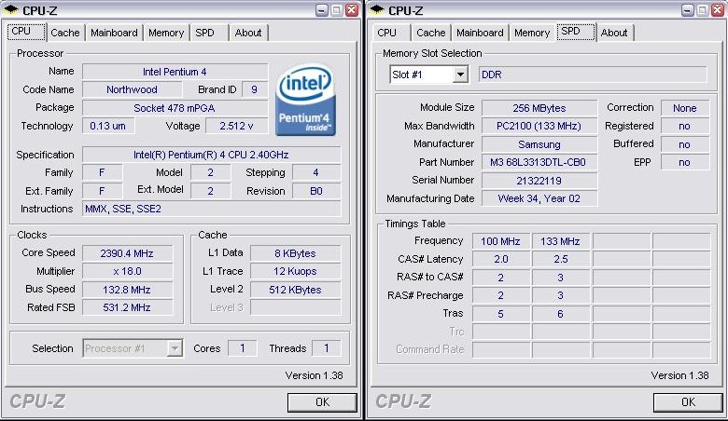This screenshot has width=728, height=421.
Task: Switch to Memory tab in left CPU-Z window
Action: point(166,33)
